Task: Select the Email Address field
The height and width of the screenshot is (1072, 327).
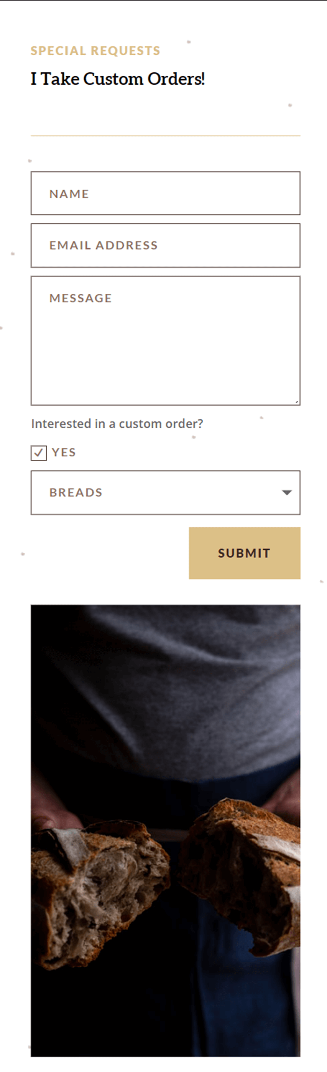Action: (165, 245)
